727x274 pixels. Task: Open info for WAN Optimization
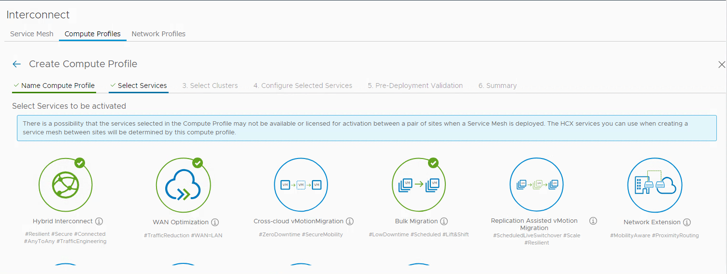tap(215, 222)
